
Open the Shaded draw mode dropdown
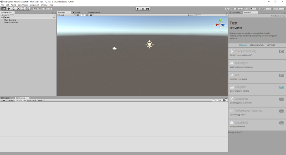coord(66,15)
